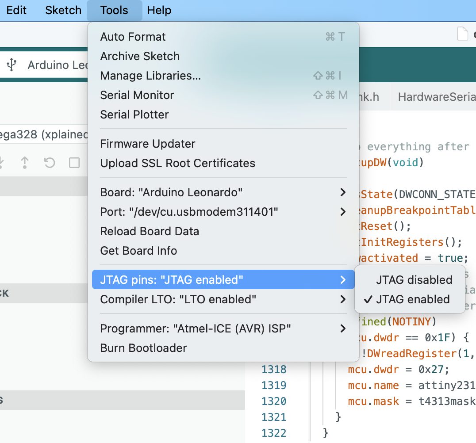Click code text mcu.name = attiny231
The width and height of the screenshot is (476, 443).
point(412,385)
